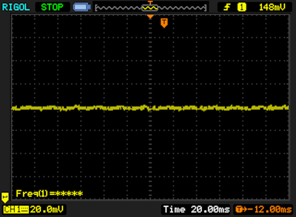
Task: Click the orange triangle at grid top center
Action: tap(150, 17)
